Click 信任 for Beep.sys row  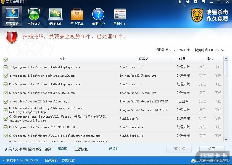click(x=218, y=101)
